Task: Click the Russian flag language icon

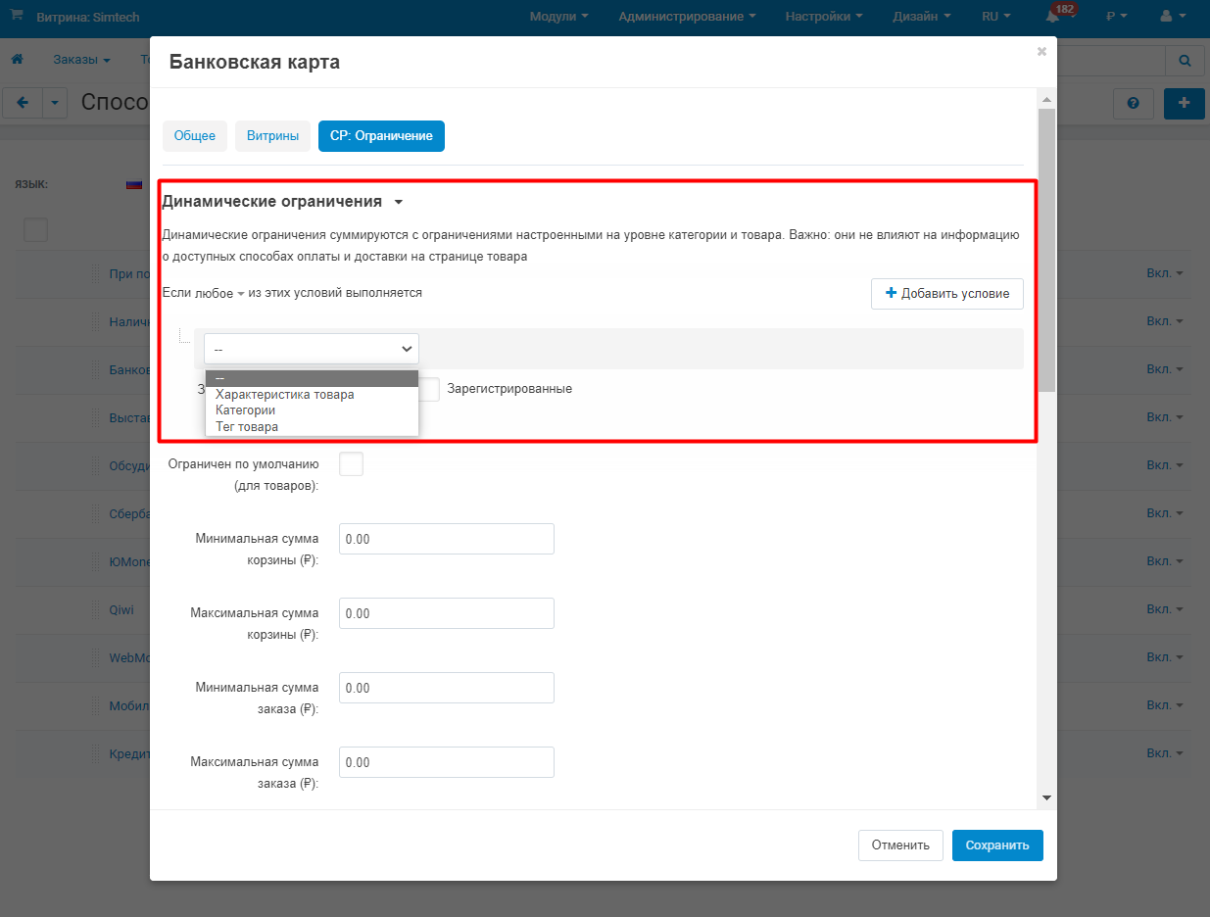Action: (x=134, y=184)
